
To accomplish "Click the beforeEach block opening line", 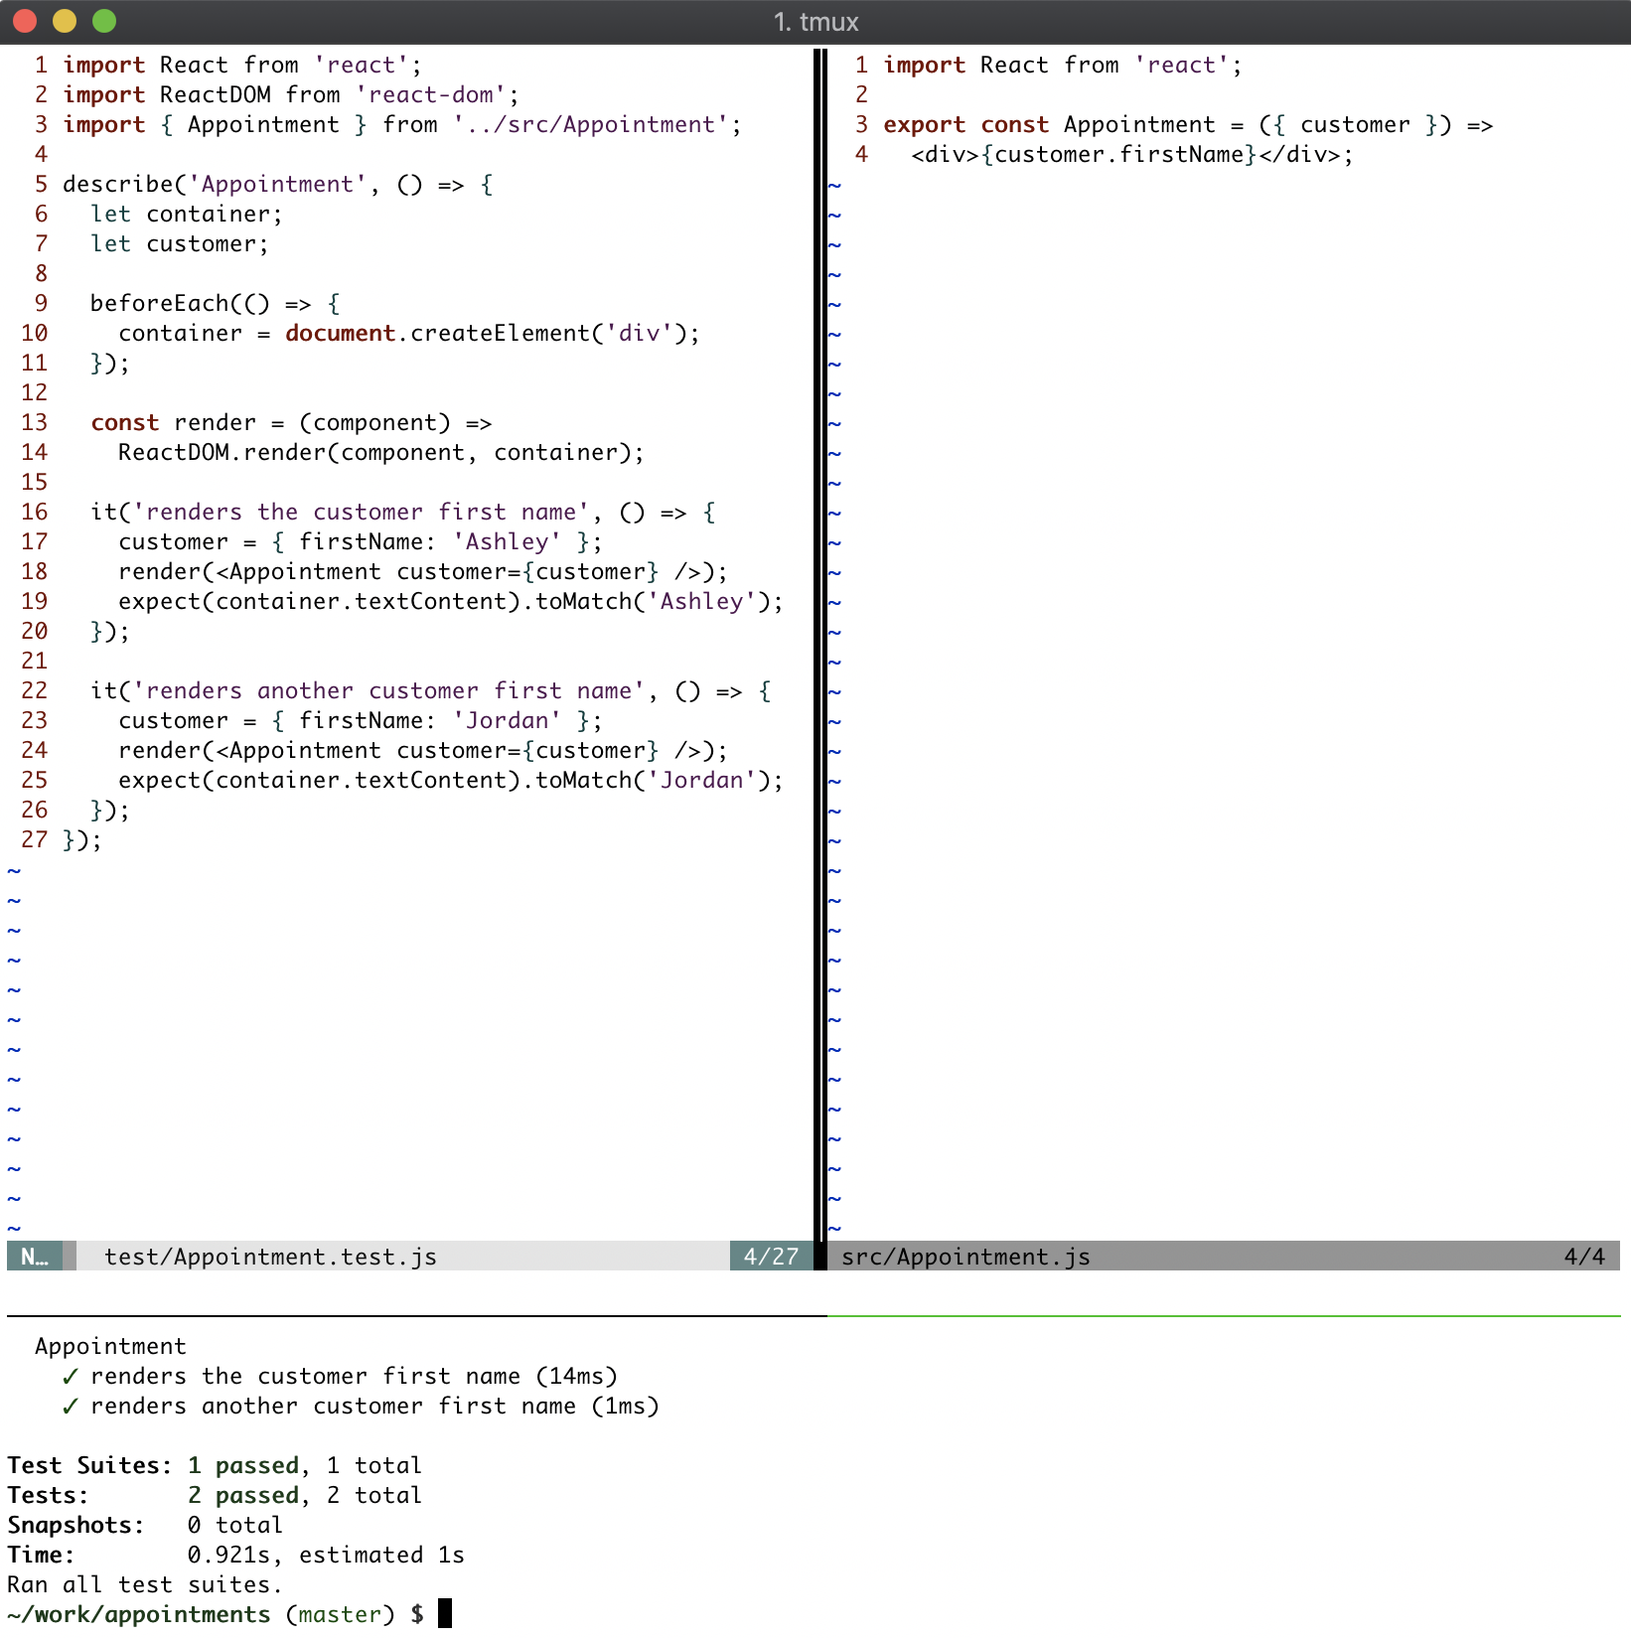I will [x=215, y=304].
